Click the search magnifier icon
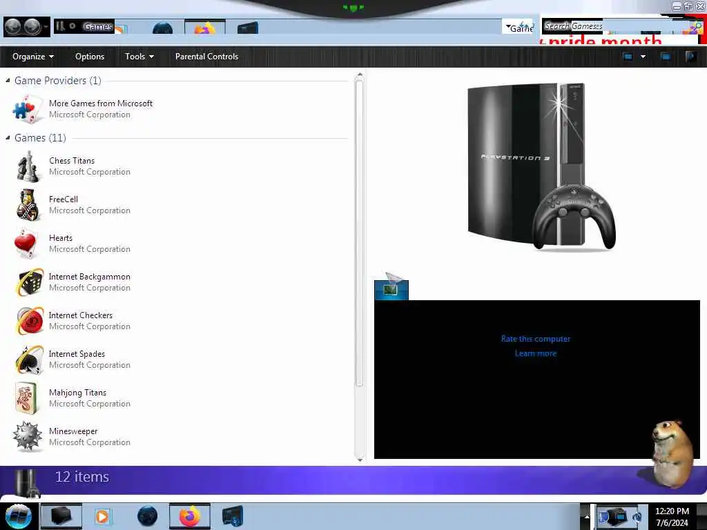The image size is (707, 530). point(696,27)
